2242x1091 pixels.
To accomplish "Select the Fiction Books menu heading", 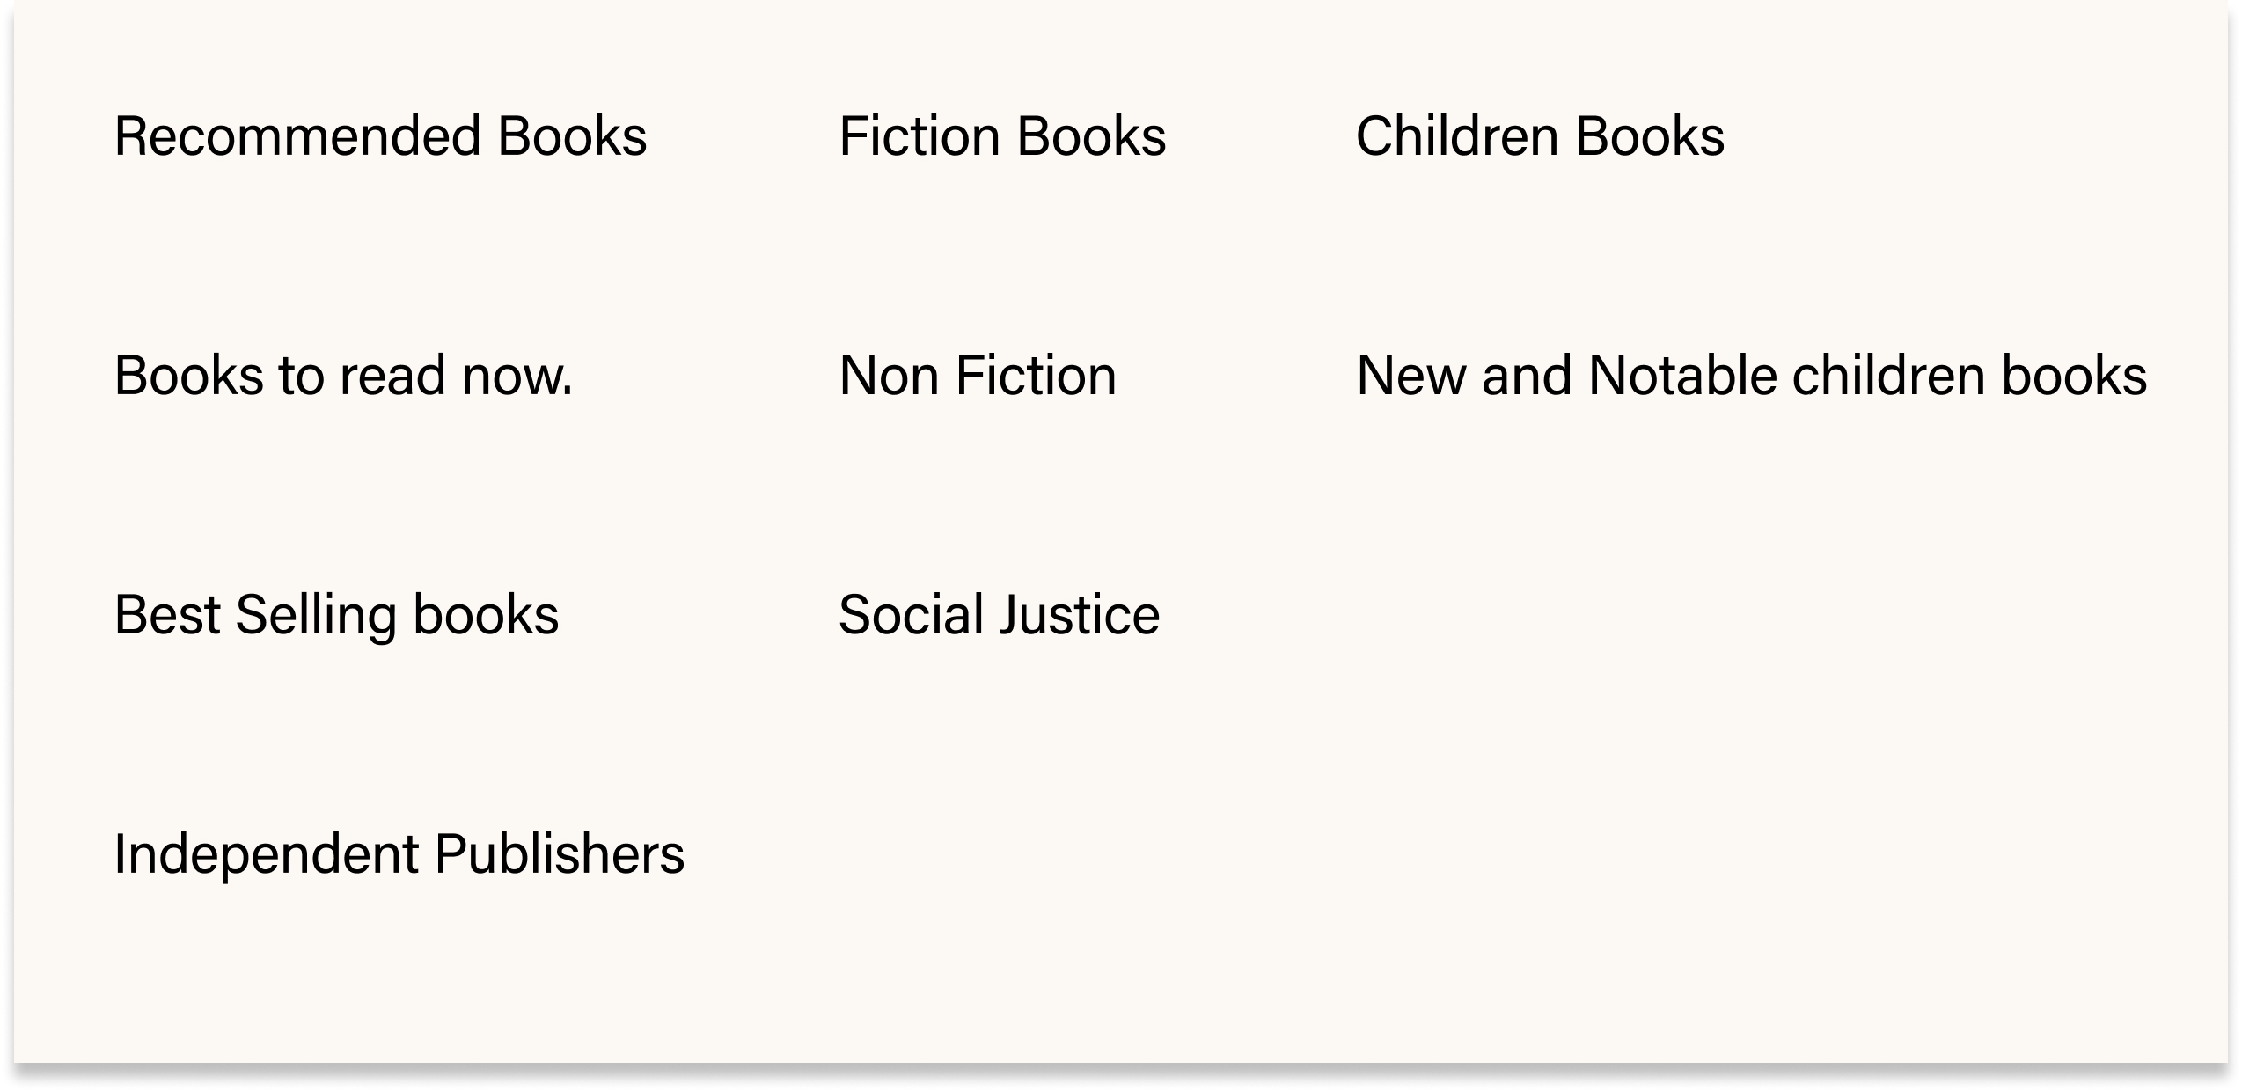I will 1002,136.
